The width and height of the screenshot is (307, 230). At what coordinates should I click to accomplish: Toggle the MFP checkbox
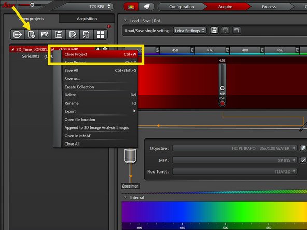[x=303, y=160]
